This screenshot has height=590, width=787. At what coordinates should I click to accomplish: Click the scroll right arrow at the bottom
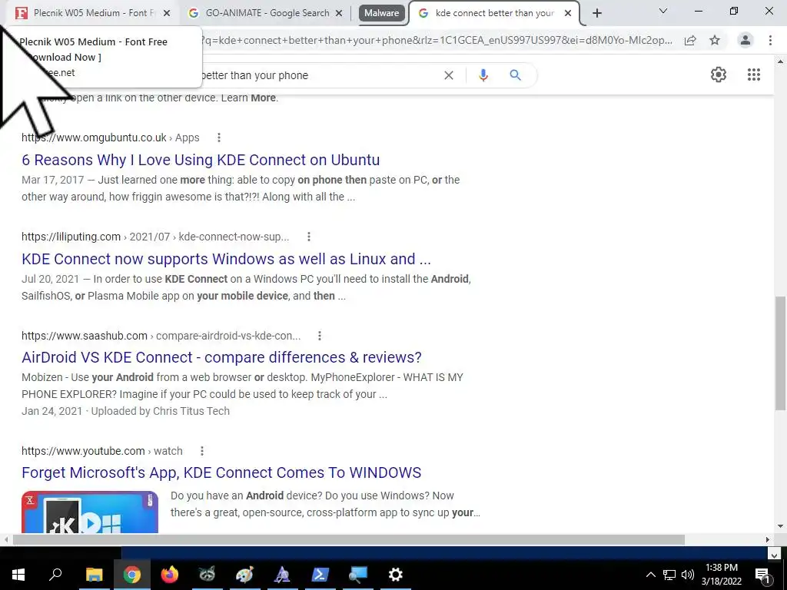point(768,540)
